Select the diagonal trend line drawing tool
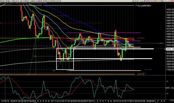The image size is (174, 103). click(x=151, y=1)
